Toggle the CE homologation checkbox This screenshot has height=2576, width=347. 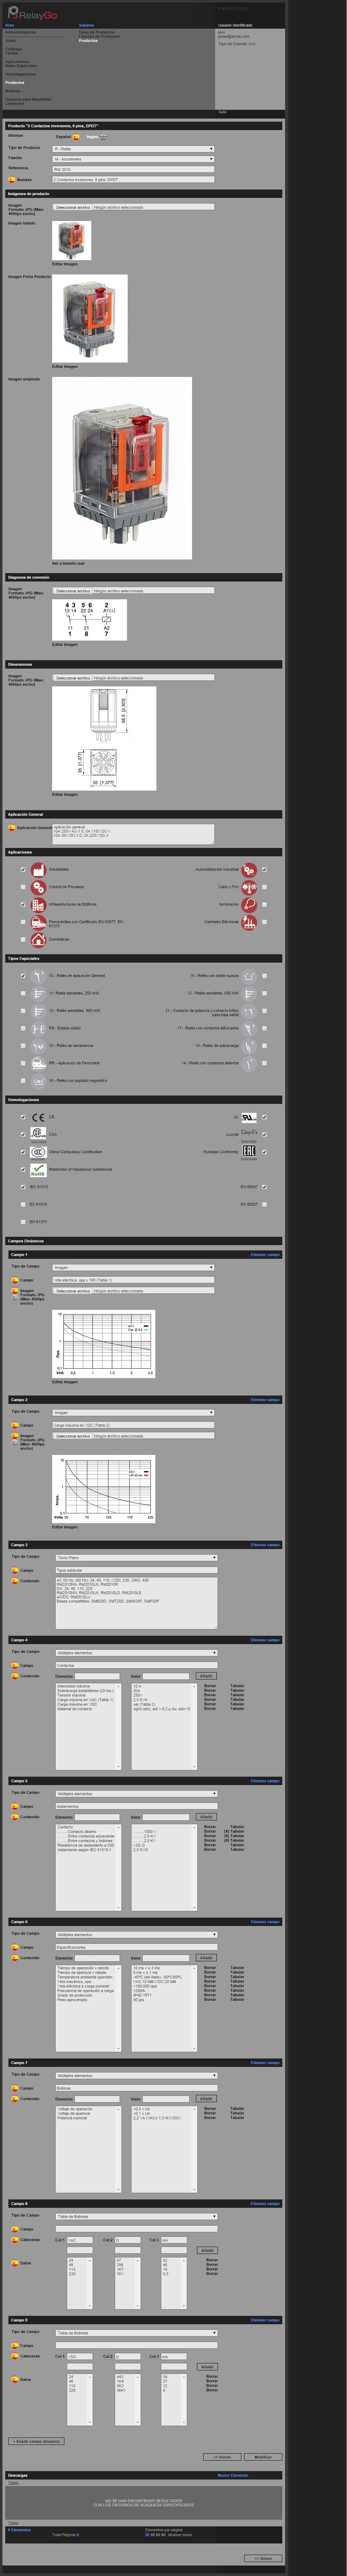coord(23,1117)
